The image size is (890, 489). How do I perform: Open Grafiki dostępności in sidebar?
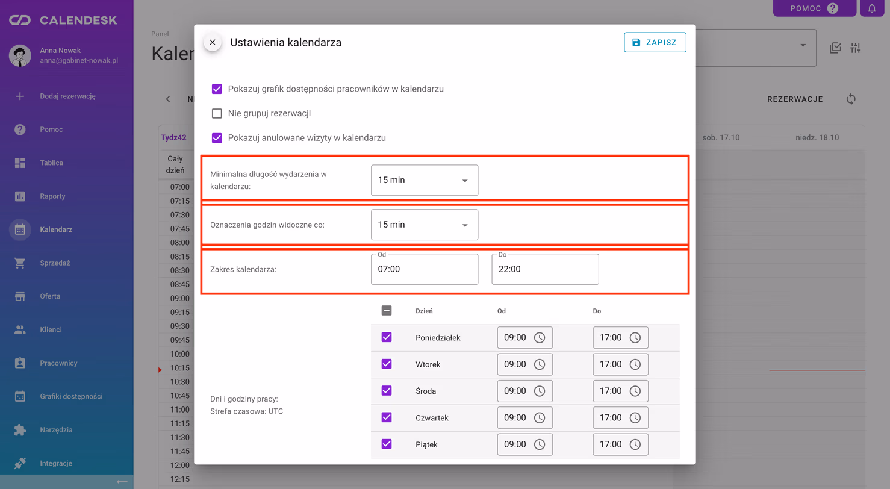coord(67,396)
